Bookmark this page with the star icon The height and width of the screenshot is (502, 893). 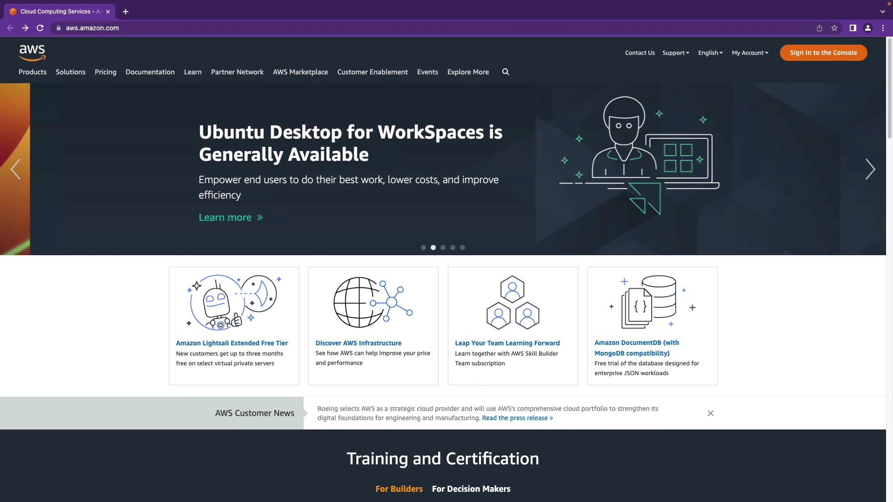coord(834,28)
